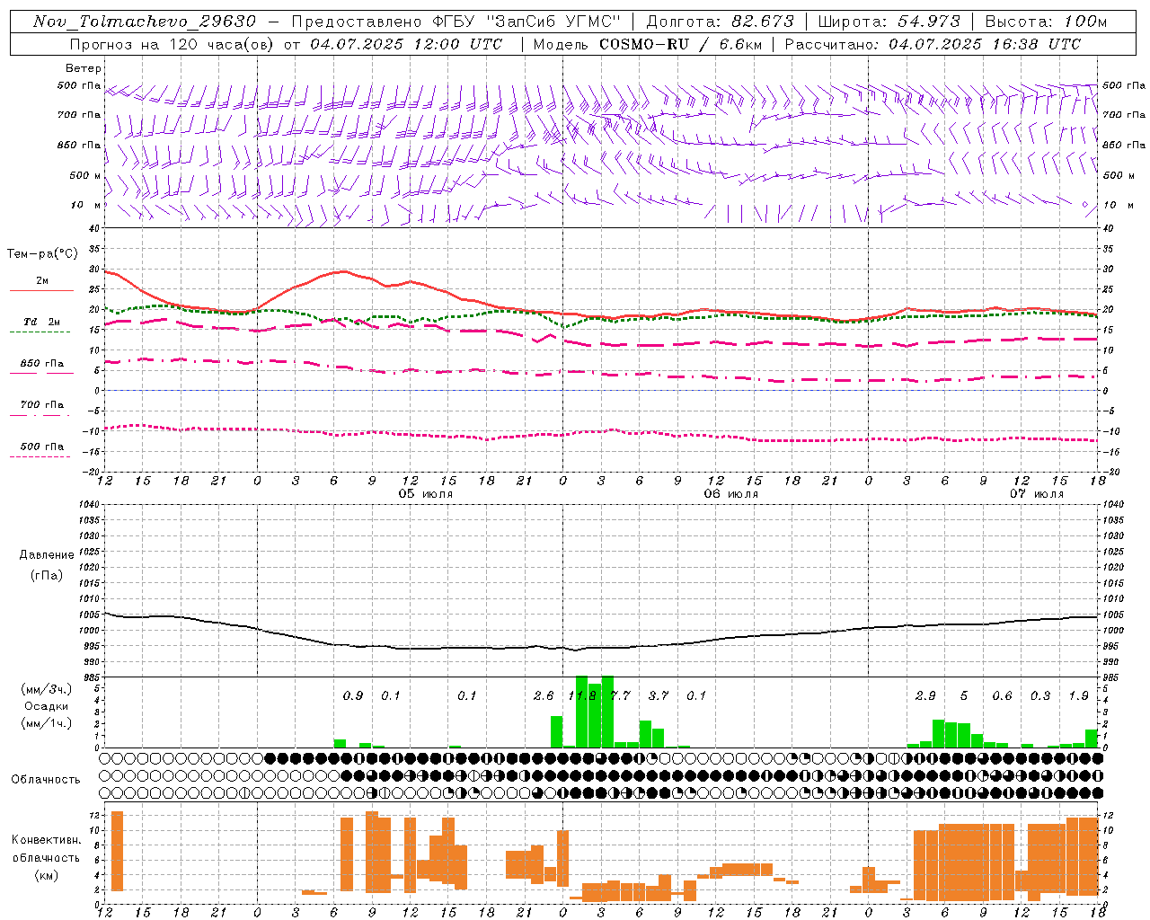Click the 3-hour precipitation value 0.9
The width and height of the screenshot is (1150, 920).
(353, 695)
